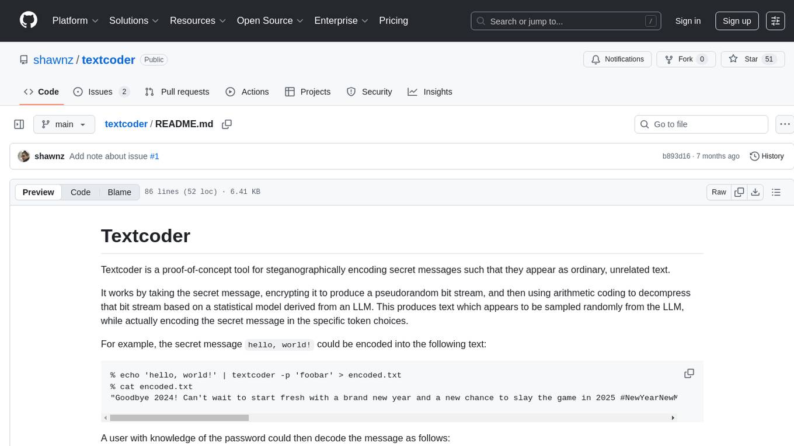Open the README outline list
This screenshot has height=446, width=794.
(x=776, y=192)
